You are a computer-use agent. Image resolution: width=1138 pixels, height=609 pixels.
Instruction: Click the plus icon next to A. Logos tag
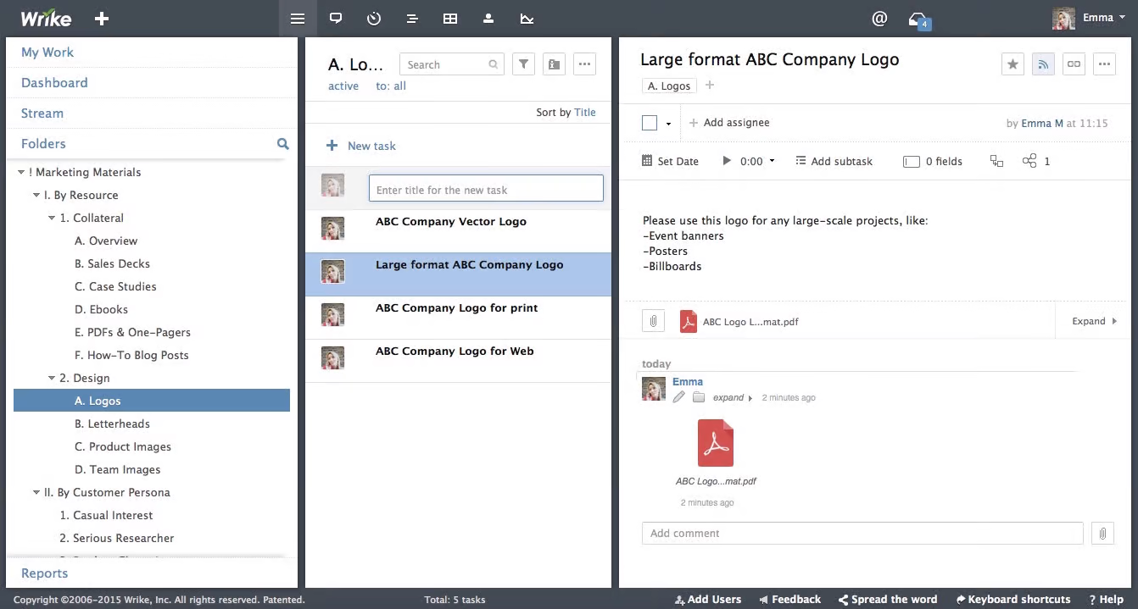[710, 86]
